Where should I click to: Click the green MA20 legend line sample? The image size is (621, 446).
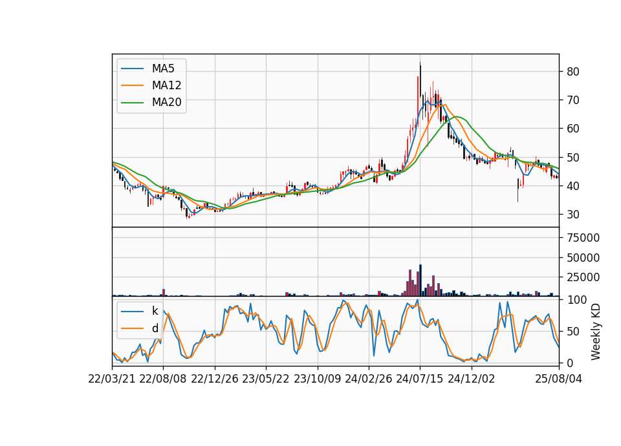coord(132,102)
